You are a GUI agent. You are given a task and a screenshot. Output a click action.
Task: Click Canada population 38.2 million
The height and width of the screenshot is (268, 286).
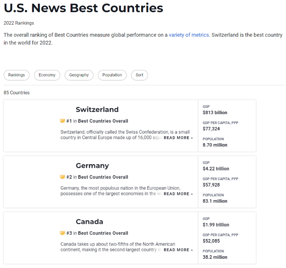pyautogui.click(x=215, y=257)
